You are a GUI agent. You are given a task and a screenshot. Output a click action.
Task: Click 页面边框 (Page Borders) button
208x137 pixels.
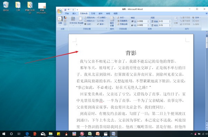122,24
